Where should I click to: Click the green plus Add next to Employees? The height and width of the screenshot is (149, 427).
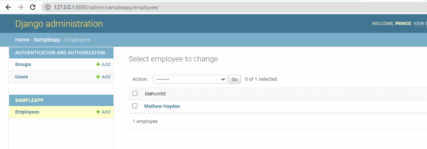pos(103,112)
